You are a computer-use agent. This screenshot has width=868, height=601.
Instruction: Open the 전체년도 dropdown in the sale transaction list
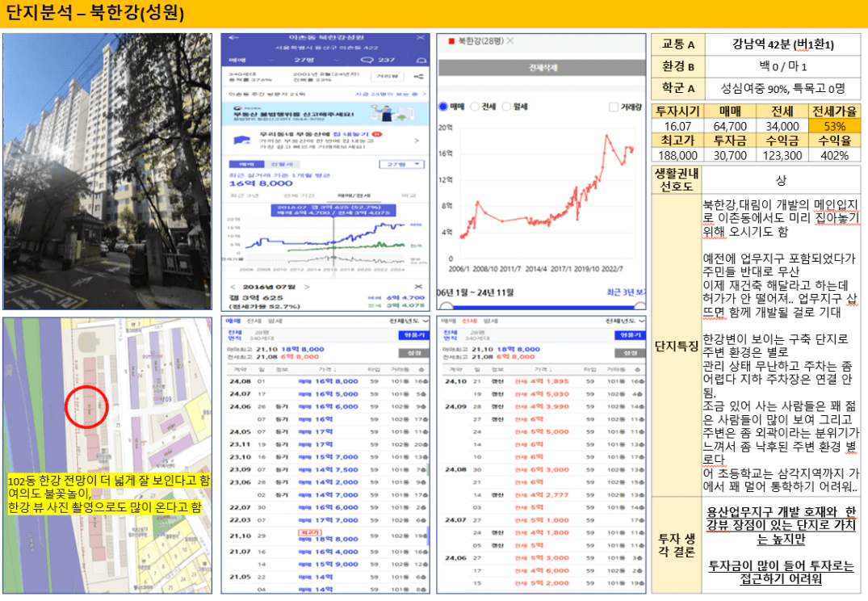pyautogui.click(x=409, y=321)
